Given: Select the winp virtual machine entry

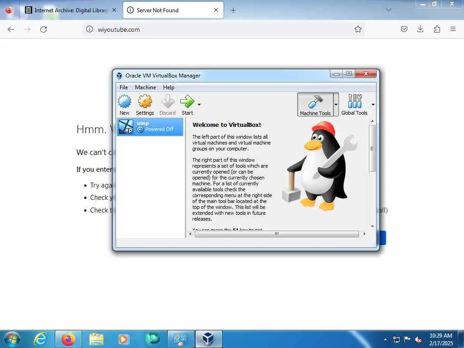Looking at the screenshot, I should [150, 127].
